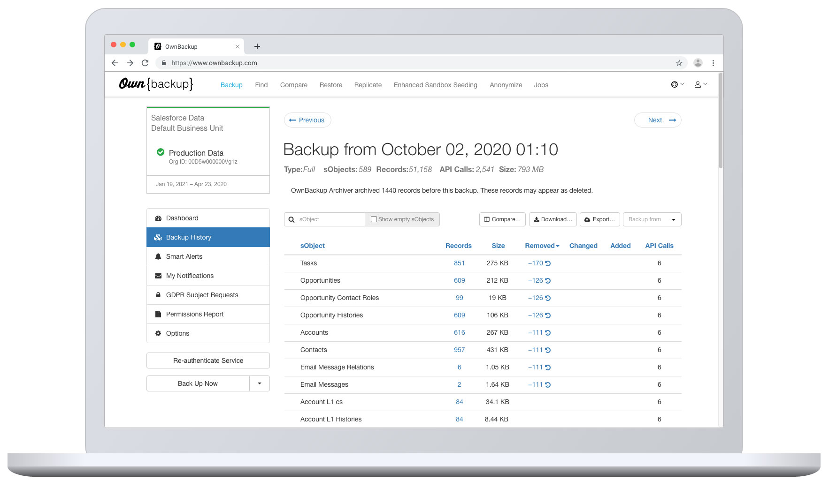Click the sObject search magnifier icon
The image size is (829, 488).
[292, 219]
